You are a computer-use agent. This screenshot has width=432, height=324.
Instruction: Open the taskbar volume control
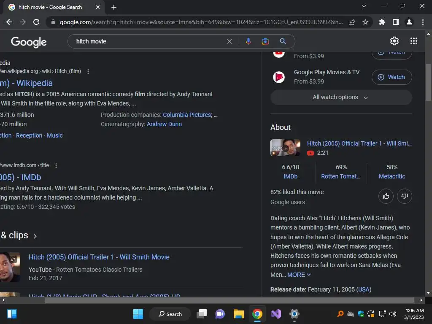click(393, 314)
